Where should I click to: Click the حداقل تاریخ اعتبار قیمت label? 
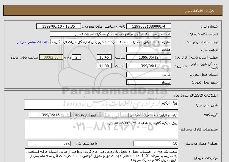tap(205, 66)
